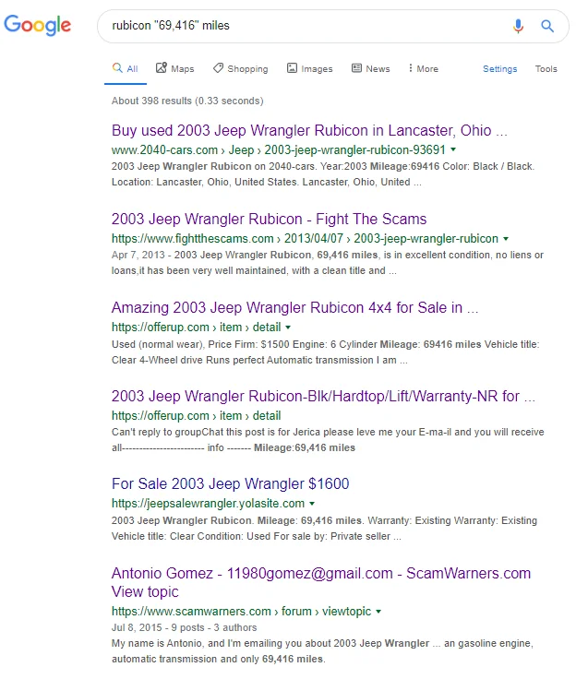Start voice search with microphone icon
Viewport: 588px width, 679px height.
pyautogui.click(x=518, y=26)
